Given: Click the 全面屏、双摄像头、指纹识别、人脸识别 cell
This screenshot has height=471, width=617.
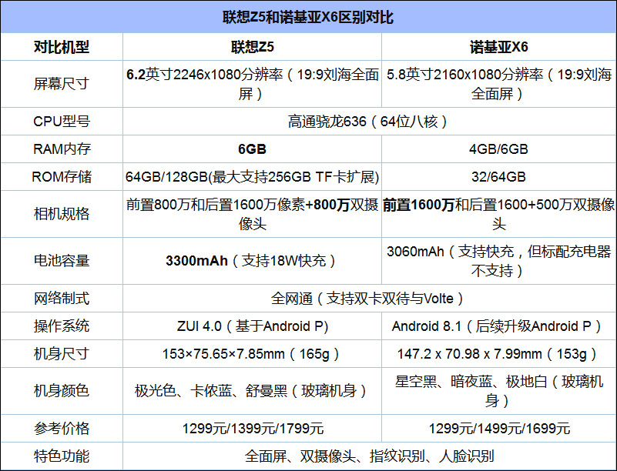Looking at the screenshot, I should 370,456.
